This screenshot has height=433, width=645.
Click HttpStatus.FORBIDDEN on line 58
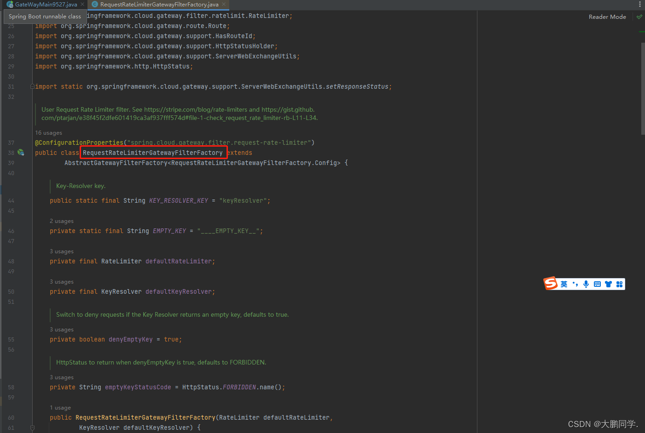(x=219, y=387)
